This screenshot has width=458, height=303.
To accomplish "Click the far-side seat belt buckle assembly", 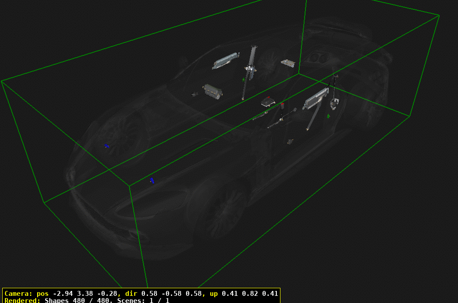I will pyautogui.click(x=250, y=68).
